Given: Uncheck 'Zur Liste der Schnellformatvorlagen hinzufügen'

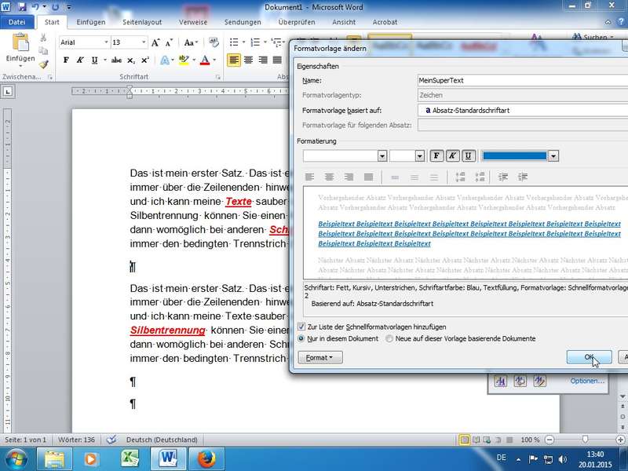Looking at the screenshot, I should [301, 327].
